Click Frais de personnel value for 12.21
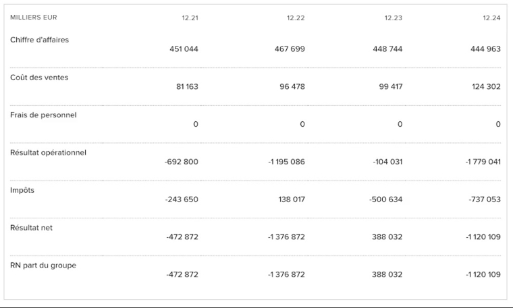 [196, 124]
